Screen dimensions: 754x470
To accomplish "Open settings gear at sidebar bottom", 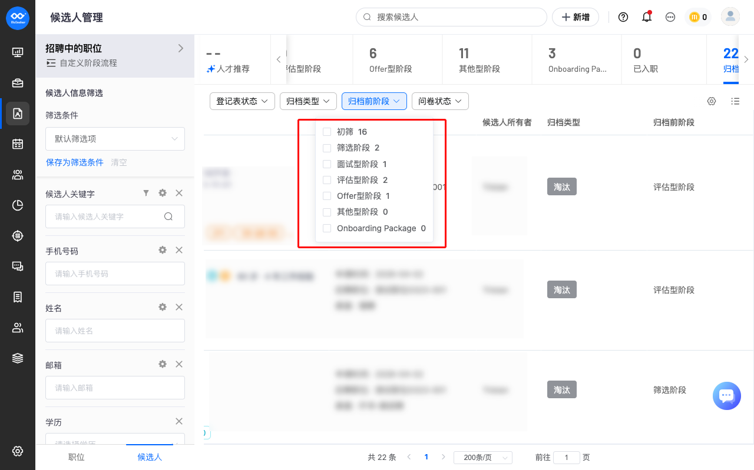I will tap(18, 451).
